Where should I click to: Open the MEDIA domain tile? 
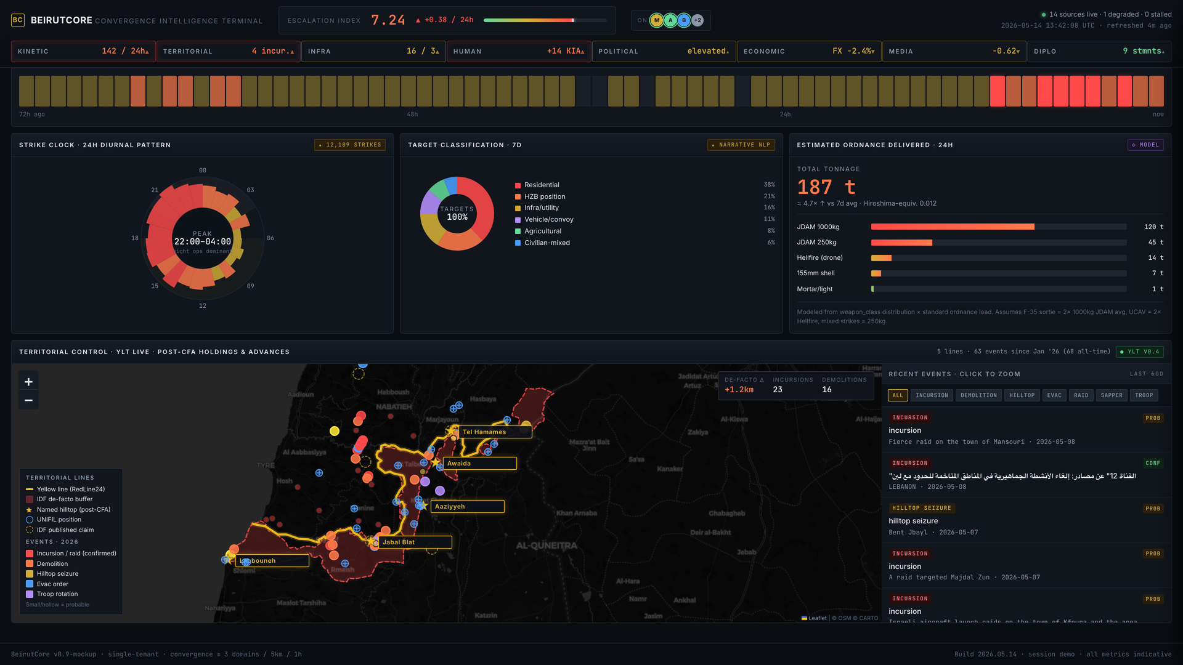point(954,51)
